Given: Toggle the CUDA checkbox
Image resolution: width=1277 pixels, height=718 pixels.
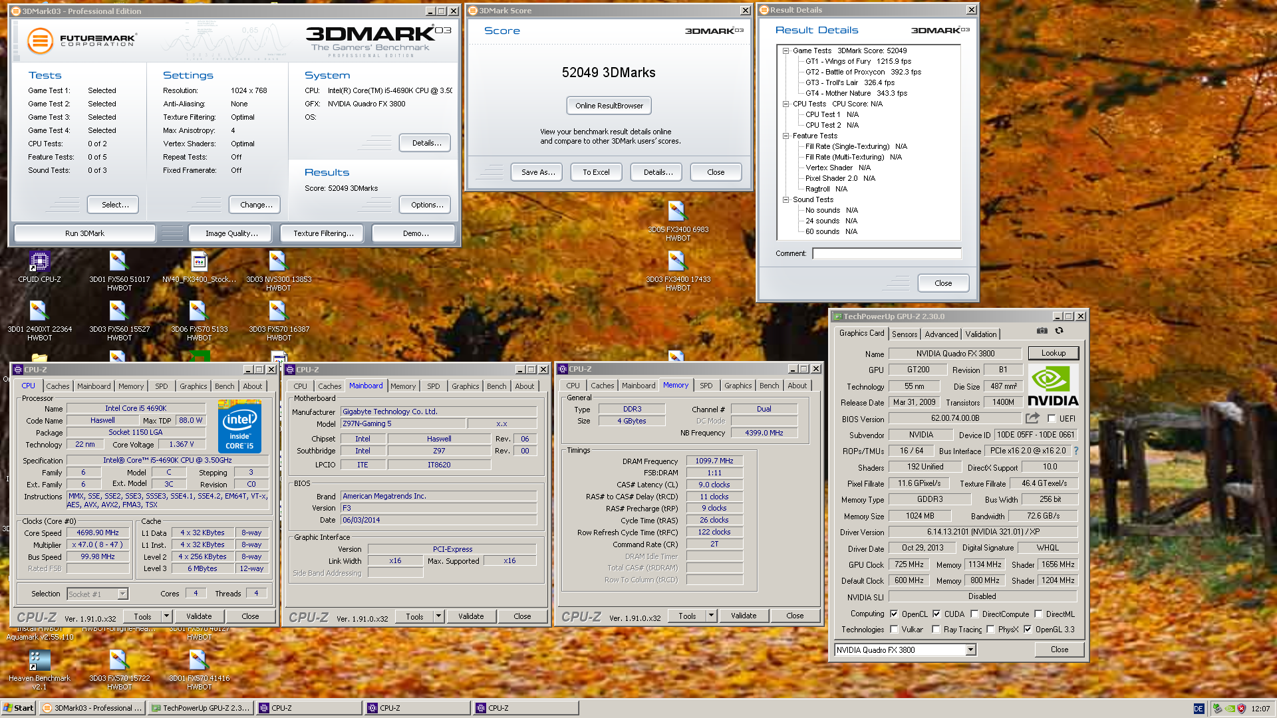Looking at the screenshot, I should pyautogui.click(x=936, y=614).
